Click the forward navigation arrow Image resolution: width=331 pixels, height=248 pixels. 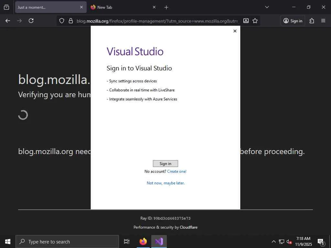point(19,21)
